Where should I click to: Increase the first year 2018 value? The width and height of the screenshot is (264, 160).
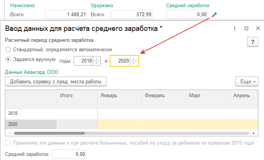(97, 59)
